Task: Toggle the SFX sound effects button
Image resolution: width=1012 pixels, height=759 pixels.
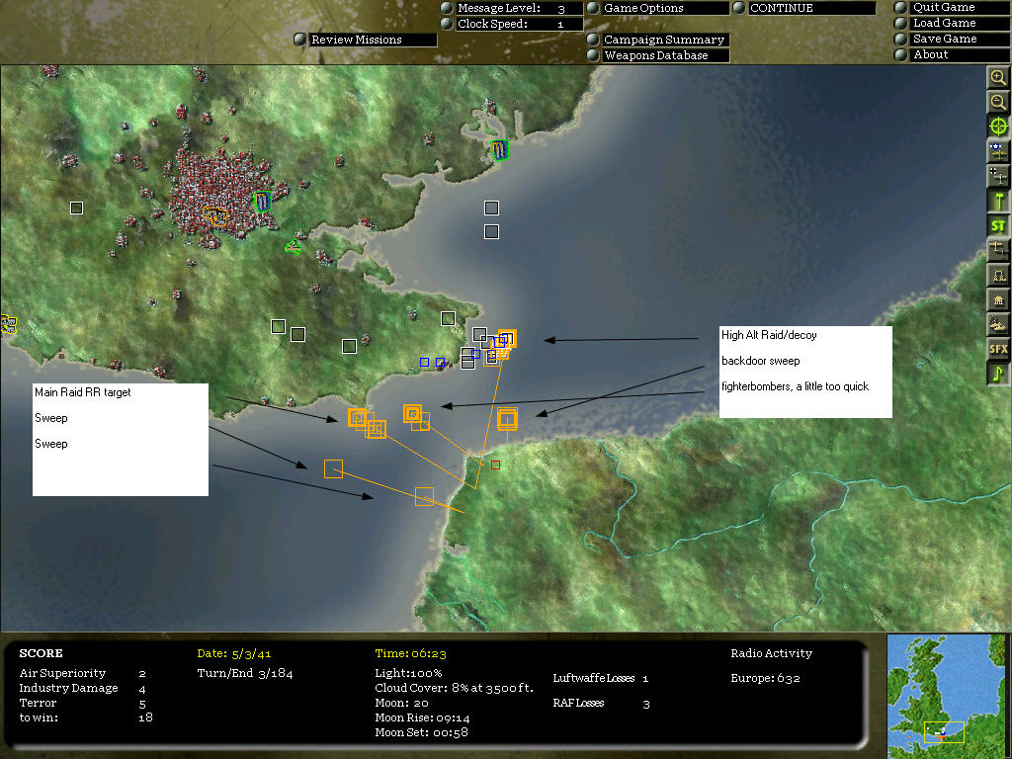Action: [x=998, y=349]
